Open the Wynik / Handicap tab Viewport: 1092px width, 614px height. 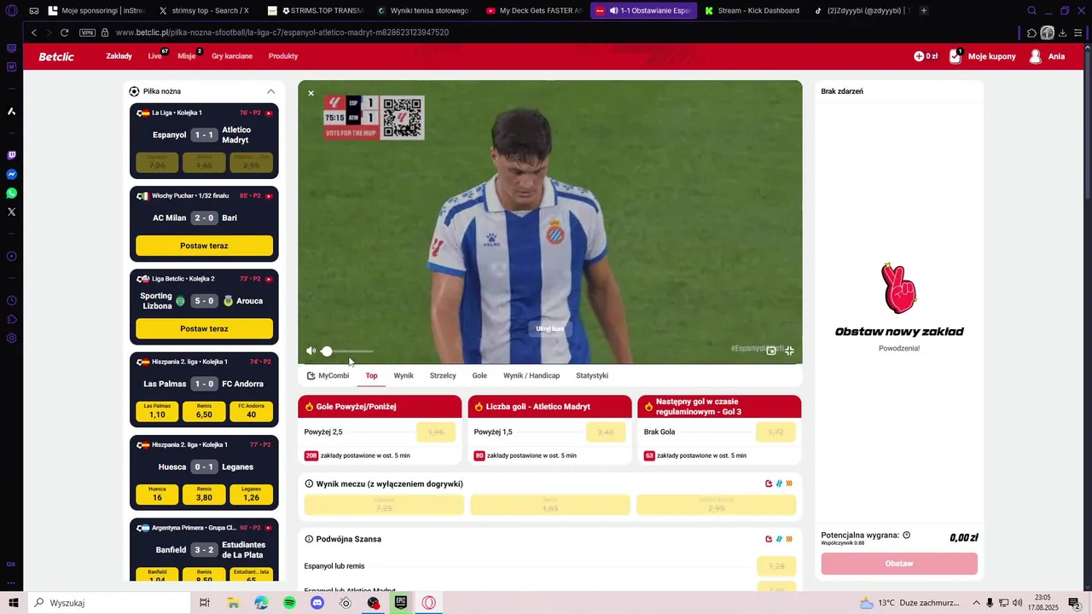point(531,375)
